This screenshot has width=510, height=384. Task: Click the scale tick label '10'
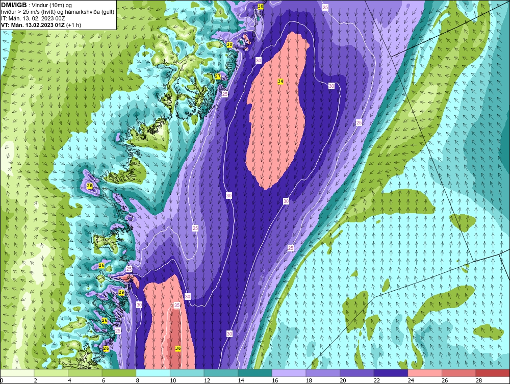(x=173, y=380)
